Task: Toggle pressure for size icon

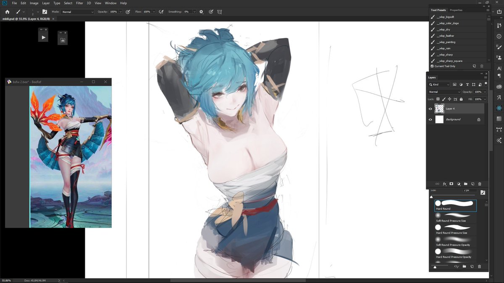Action: point(211,12)
